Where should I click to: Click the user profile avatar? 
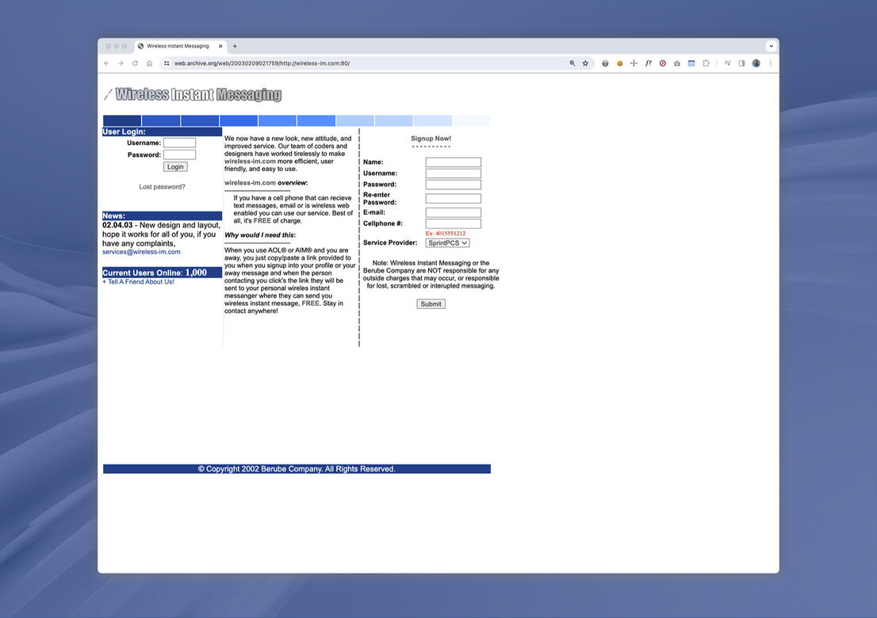click(x=756, y=63)
